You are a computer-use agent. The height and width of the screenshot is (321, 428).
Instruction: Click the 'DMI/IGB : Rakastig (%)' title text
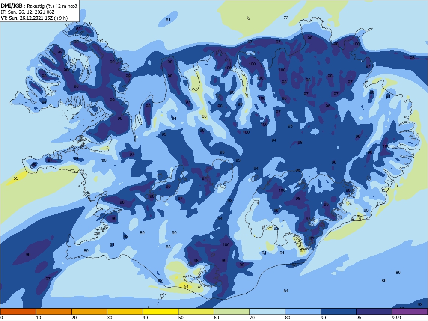(x=39, y=6)
